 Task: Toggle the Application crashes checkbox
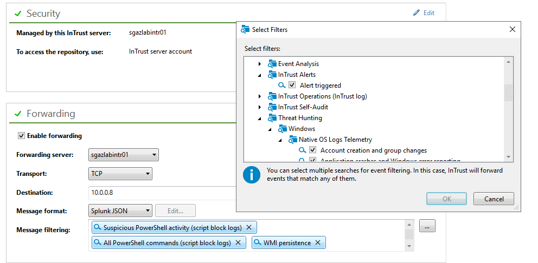coord(312,160)
